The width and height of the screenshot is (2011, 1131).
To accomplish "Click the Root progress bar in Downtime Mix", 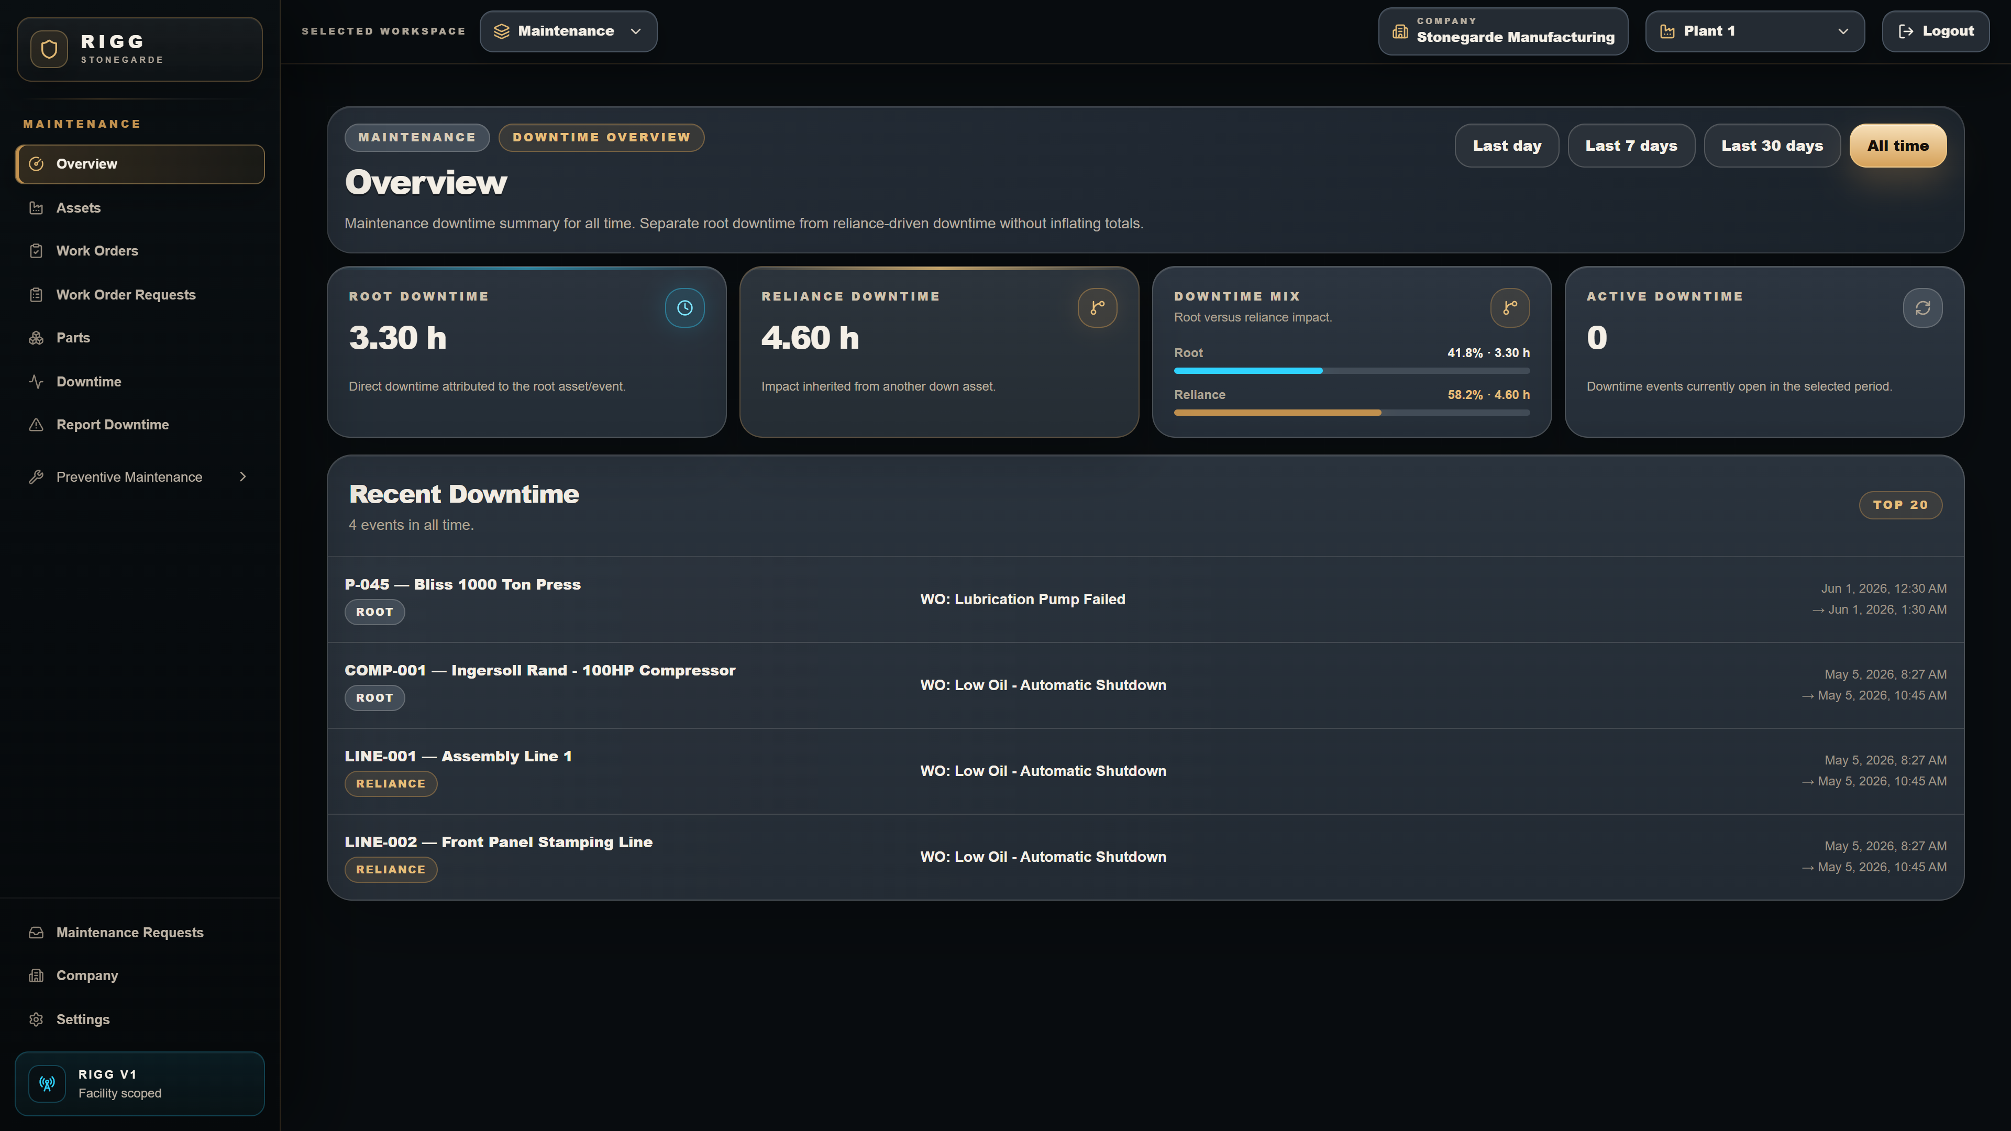I will (1351, 371).
